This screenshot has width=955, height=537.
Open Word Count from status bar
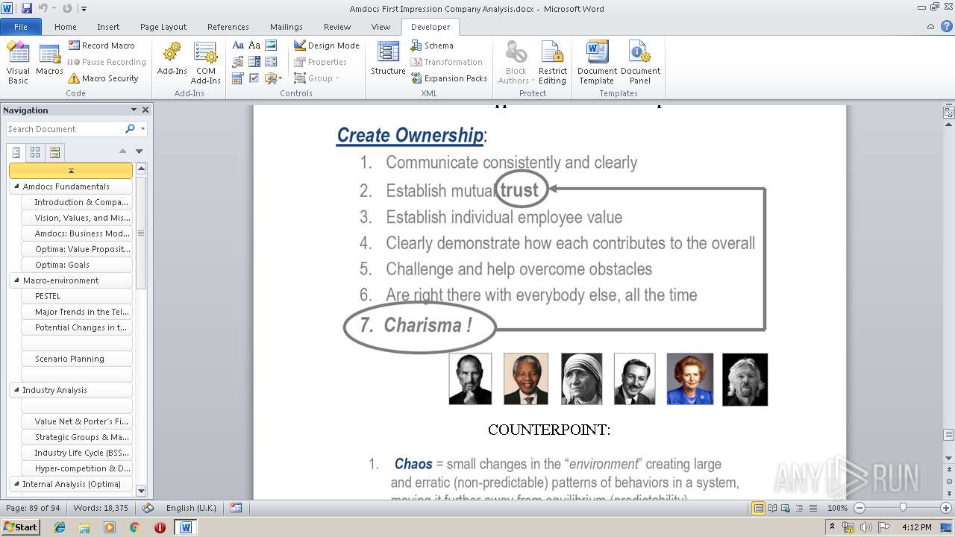[x=101, y=508]
